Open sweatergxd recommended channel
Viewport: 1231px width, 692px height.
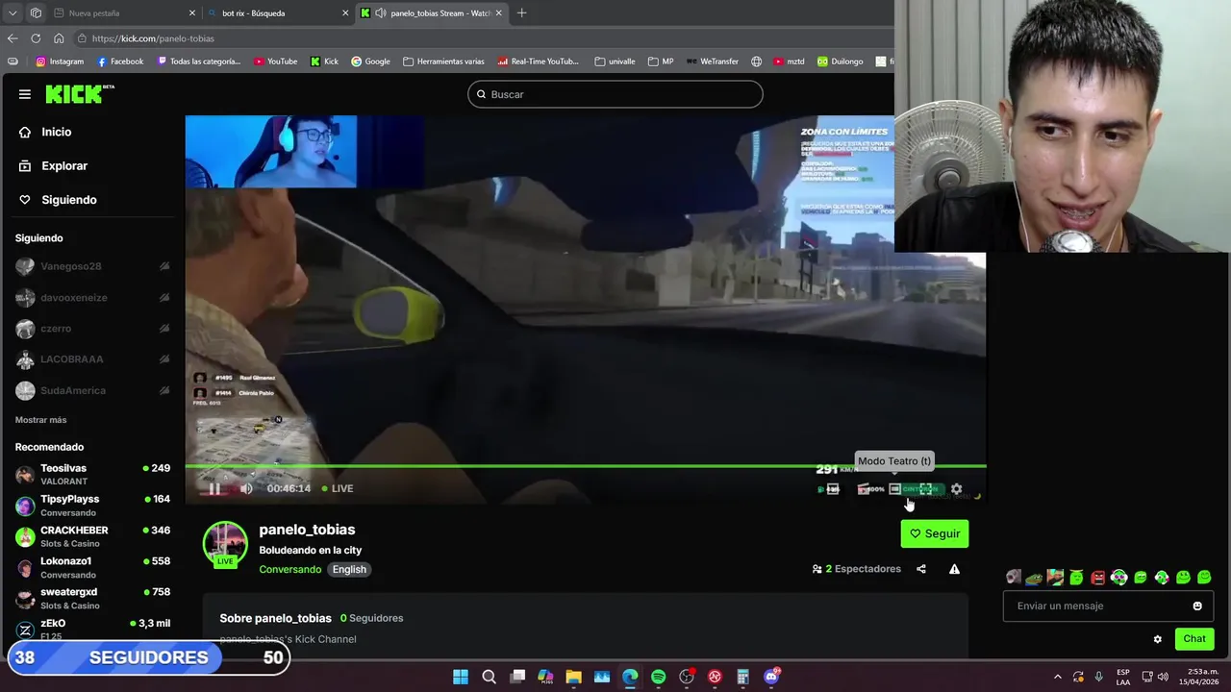[92, 598]
